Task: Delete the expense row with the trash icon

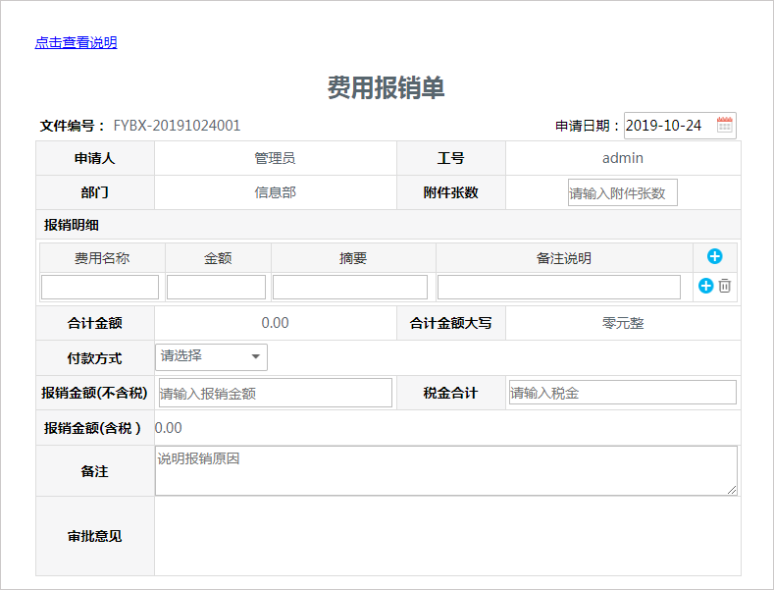Action: point(725,286)
